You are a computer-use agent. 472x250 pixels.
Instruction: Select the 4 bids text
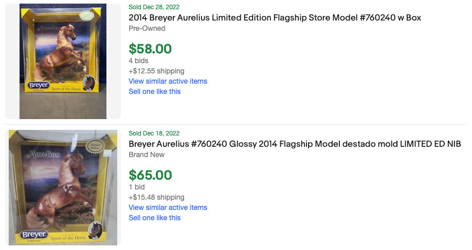pos(138,61)
